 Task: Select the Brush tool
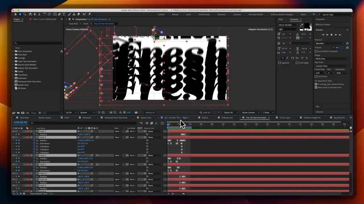click(x=69, y=14)
